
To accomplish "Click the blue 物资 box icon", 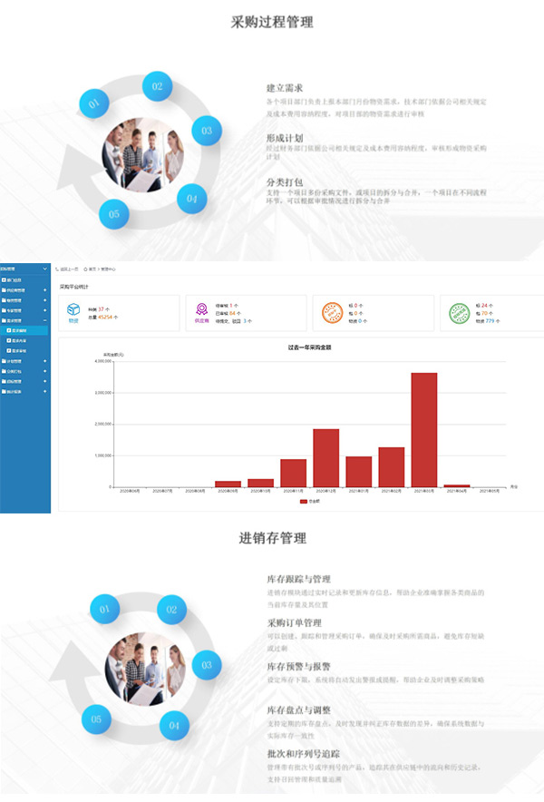I will coord(73,311).
